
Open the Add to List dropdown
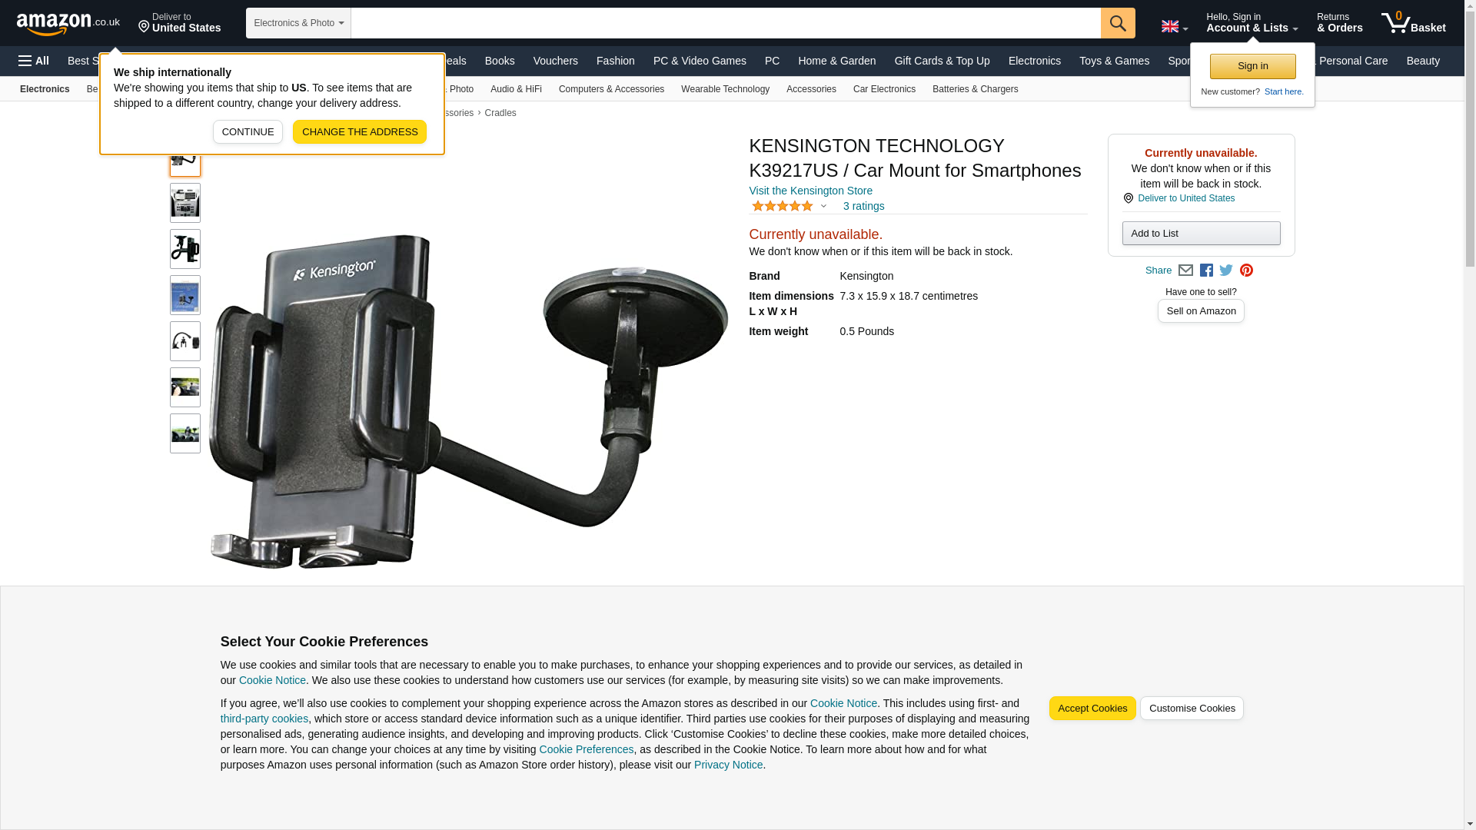(x=1201, y=234)
